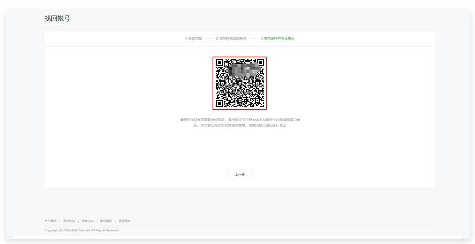Select step 1 阅读须知
This screenshot has height=244, width=475.
(193, 38)
